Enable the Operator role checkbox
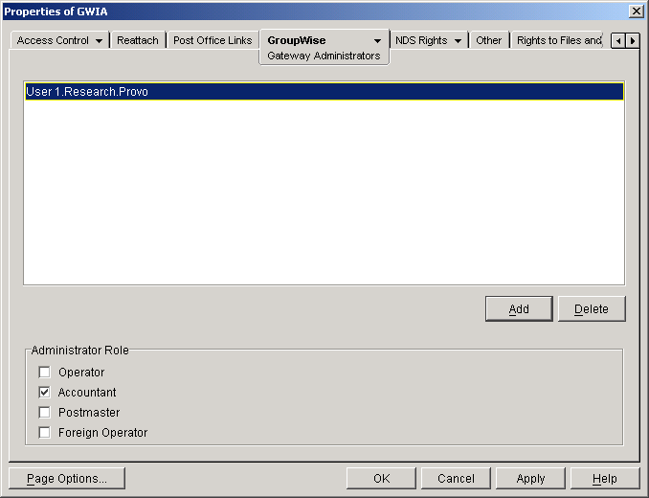649x498 pixels. (44, 373)
